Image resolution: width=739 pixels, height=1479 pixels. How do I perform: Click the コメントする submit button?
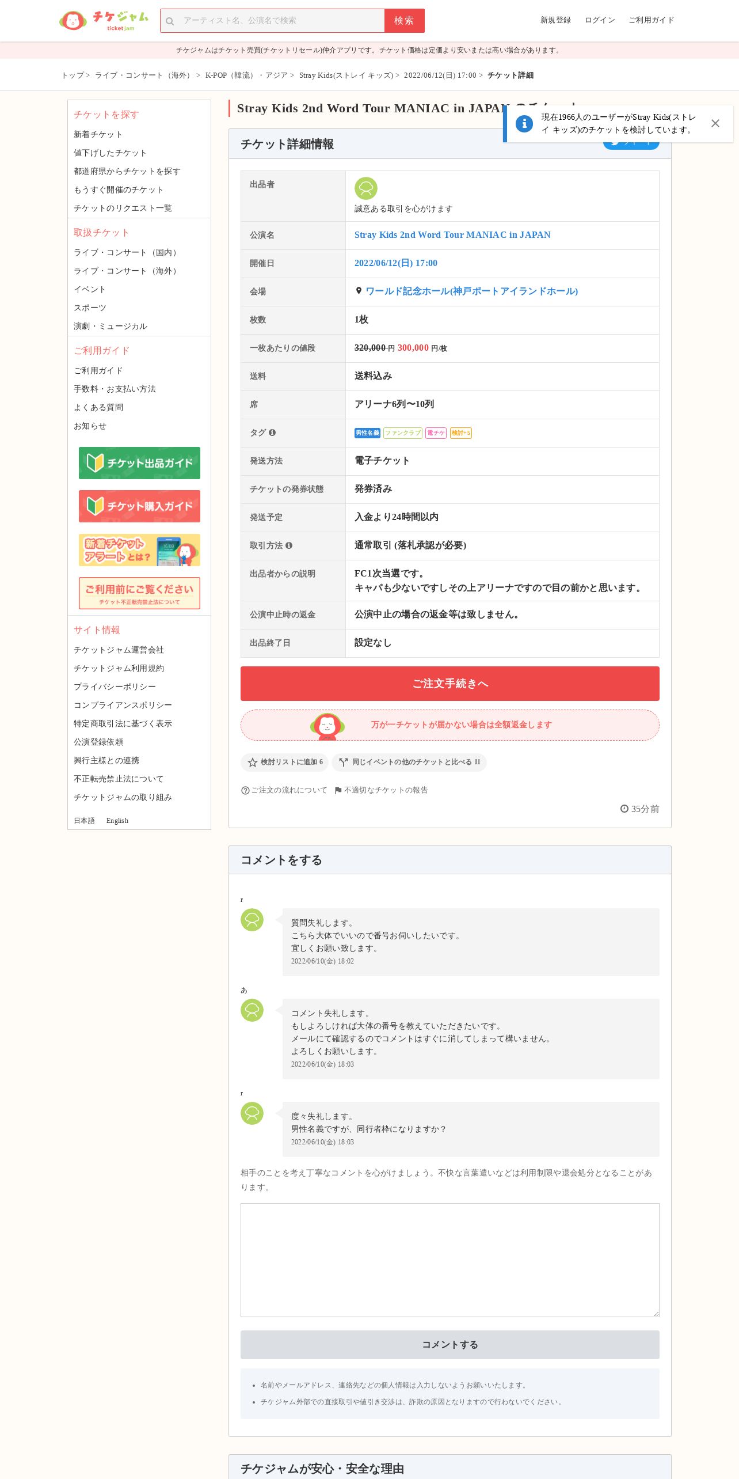[450, 1345]
